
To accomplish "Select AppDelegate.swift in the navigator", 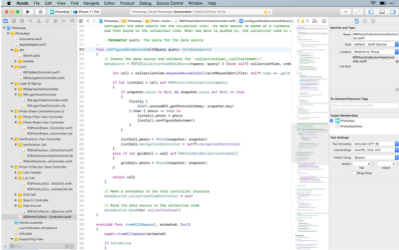I will pos(32,45).
